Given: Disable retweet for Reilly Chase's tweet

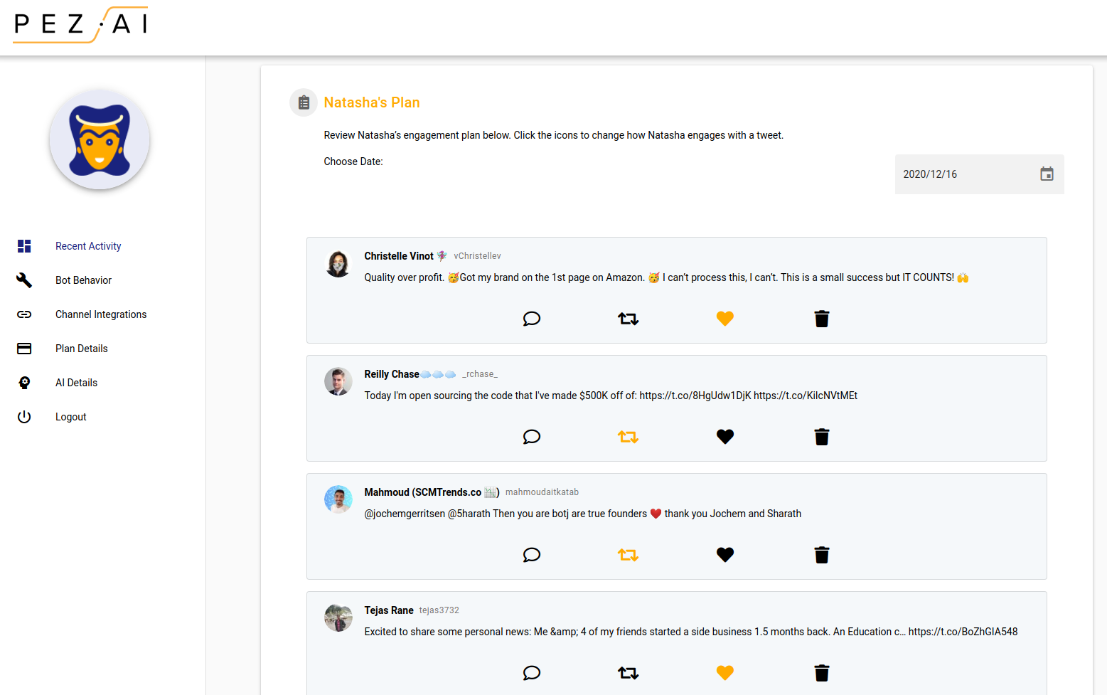Looking at the screenshot, I should tap(628, 437).
